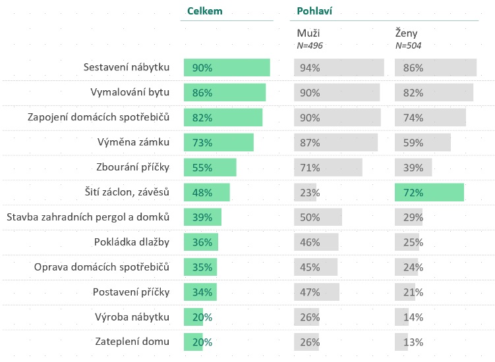Click the green 72% Ženy bar

pos(429,192)
